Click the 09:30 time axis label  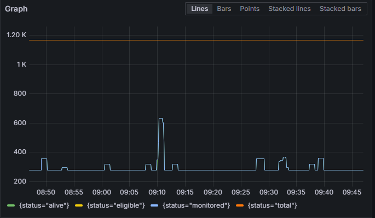point(269,192)
